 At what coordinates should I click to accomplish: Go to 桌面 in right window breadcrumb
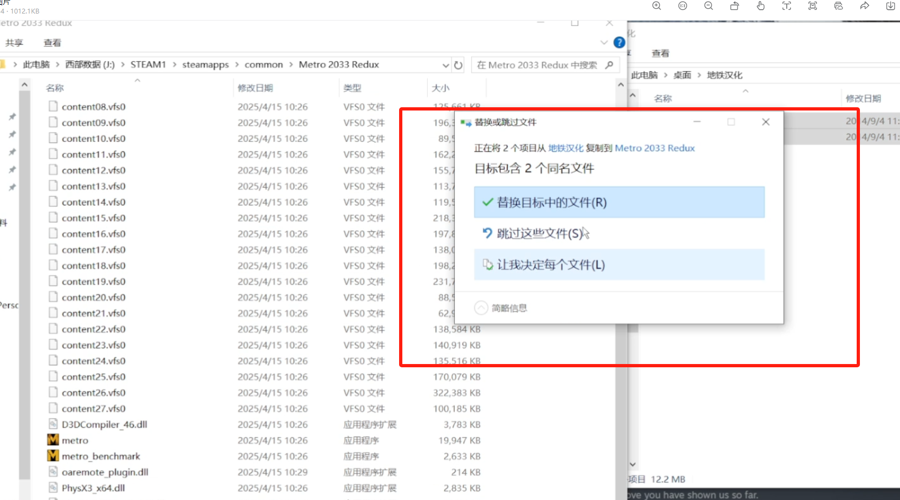pos(682,75)
